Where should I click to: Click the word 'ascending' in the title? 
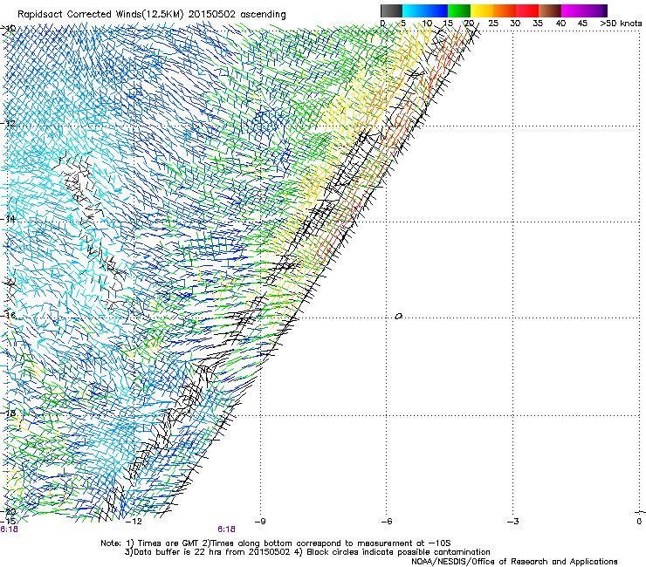pyautogui.click(x=263, y=15)
